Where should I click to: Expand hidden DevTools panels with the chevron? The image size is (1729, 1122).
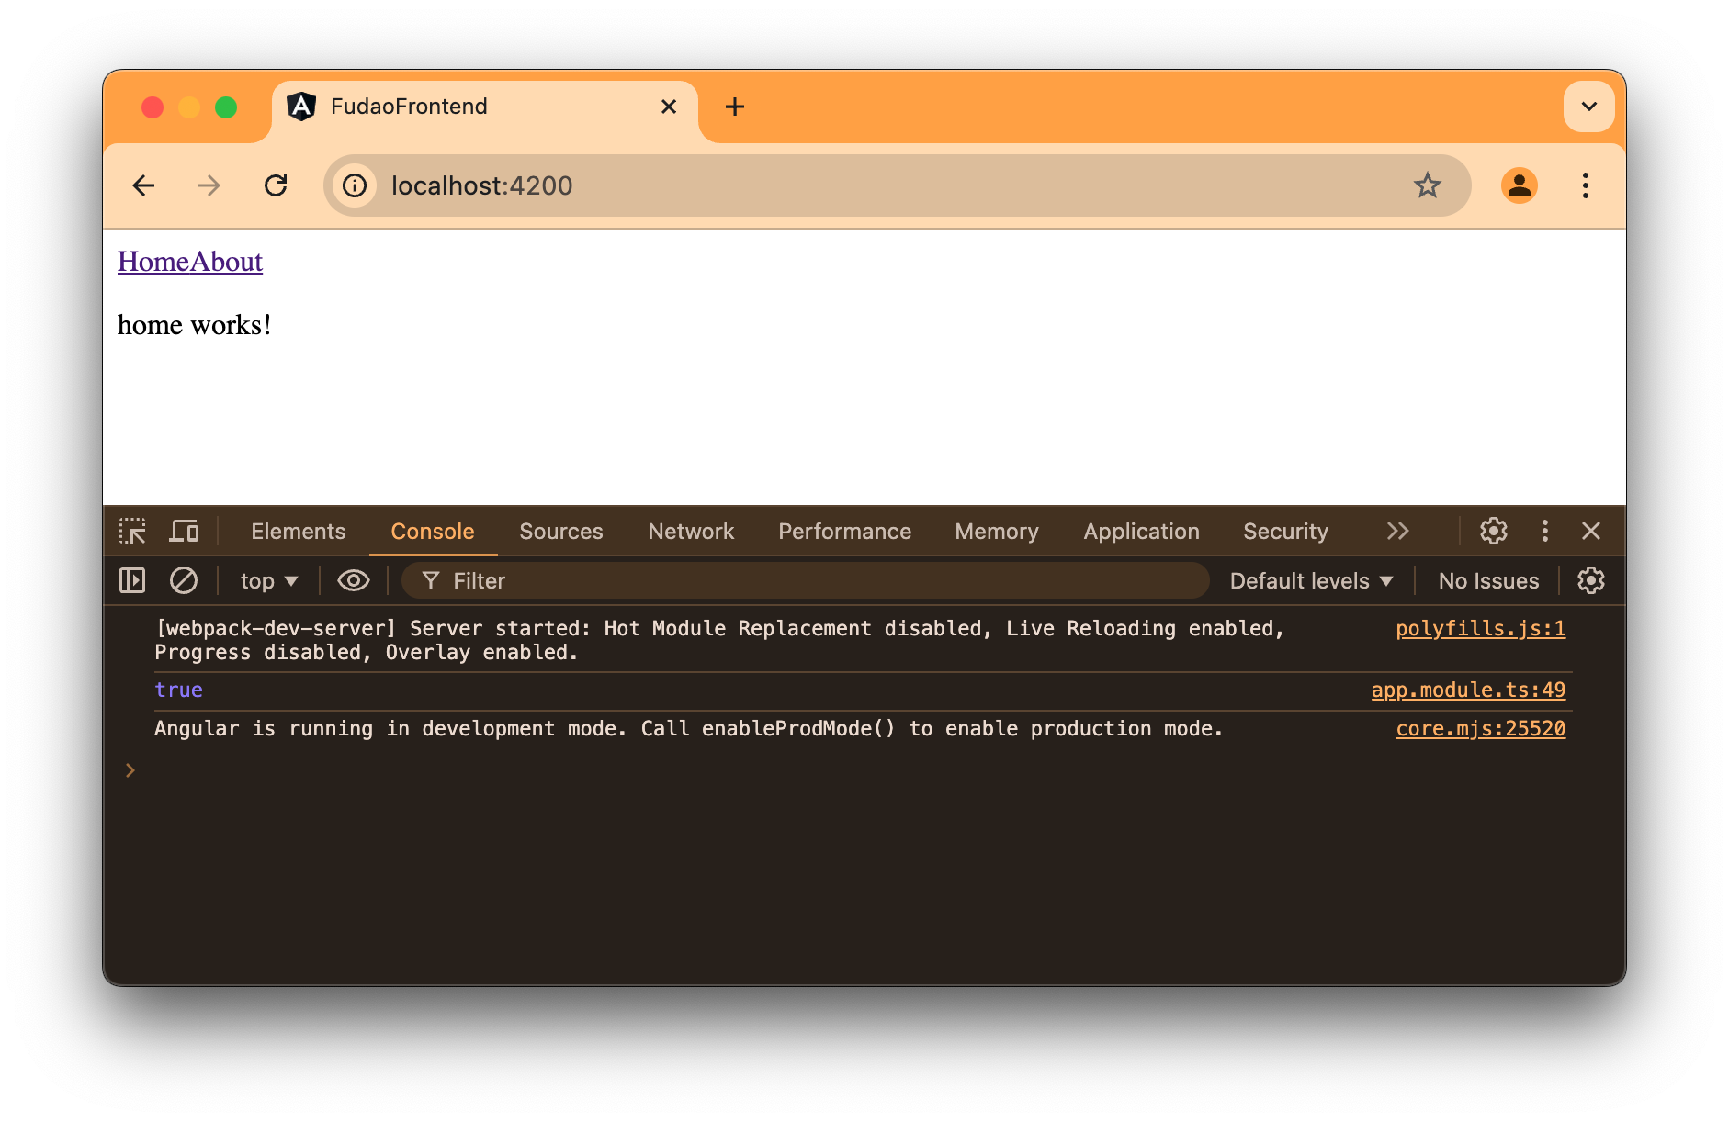click(1398, 531)
